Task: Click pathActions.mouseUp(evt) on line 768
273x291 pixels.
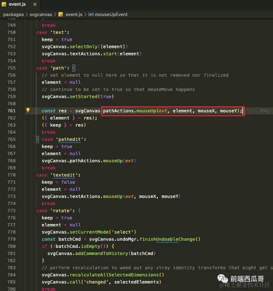Action: click(103, 161)
